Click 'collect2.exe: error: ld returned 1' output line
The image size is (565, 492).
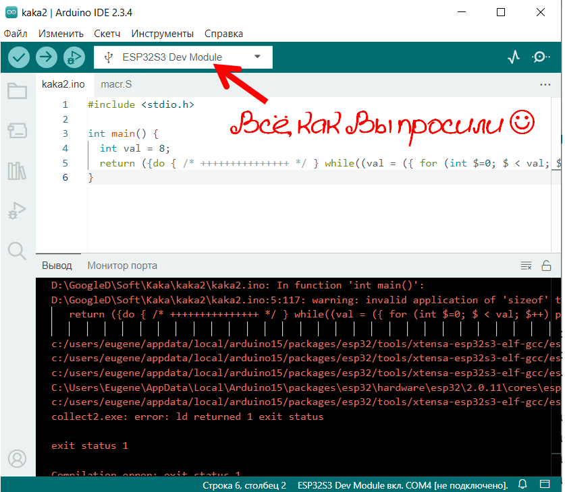pos(188,417)
